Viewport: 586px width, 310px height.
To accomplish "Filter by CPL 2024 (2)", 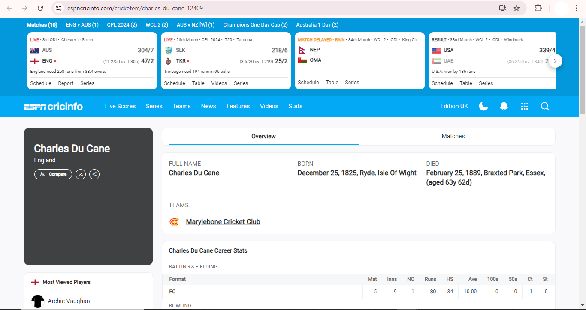I will click(x=122, y=25).
